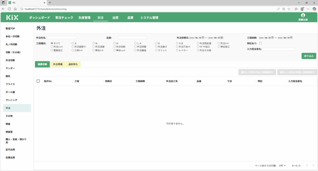
Task: Open rows-per-page dropdown showing 100
Action: click(x=282, y=166)
